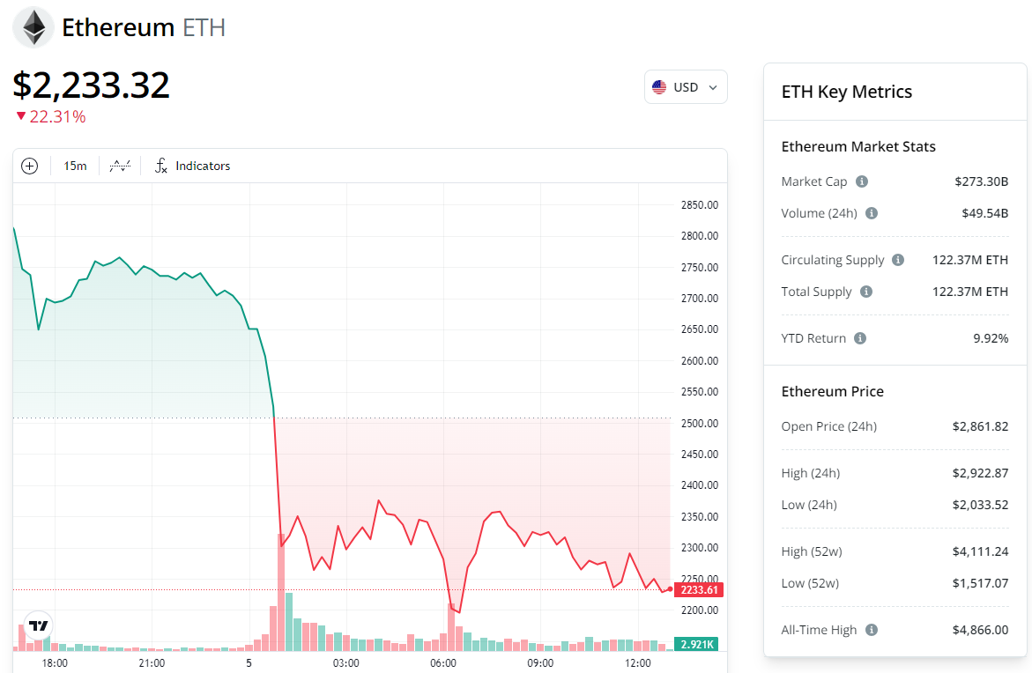Viewport: 1032px width, 673px height.
Task: Click the 2.921K volume label
Action: (x=697, y=645)
